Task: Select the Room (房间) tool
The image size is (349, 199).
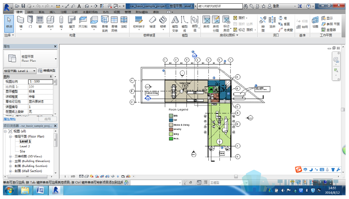Action: point(206,22)
